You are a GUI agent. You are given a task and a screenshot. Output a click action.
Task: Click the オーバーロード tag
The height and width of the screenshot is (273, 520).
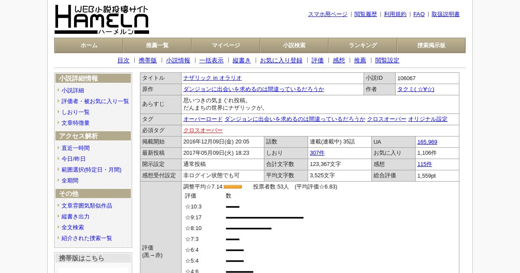pos(203,119)
